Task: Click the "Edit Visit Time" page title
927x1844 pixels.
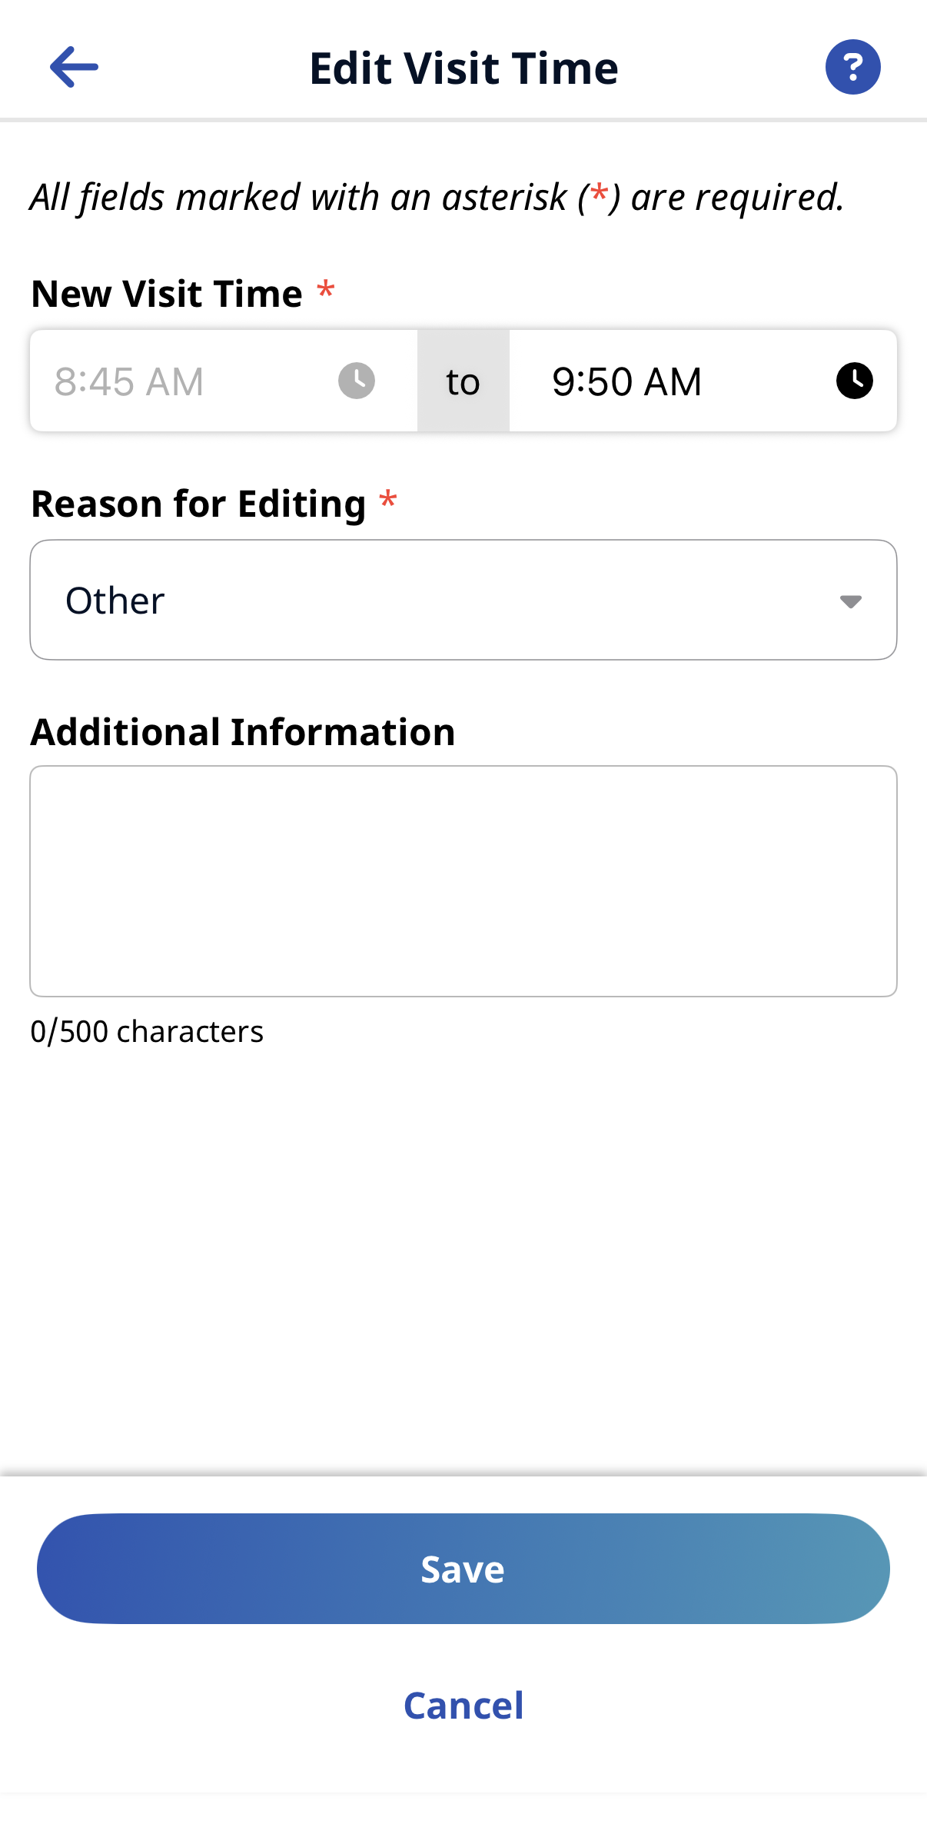Action: 463,68
